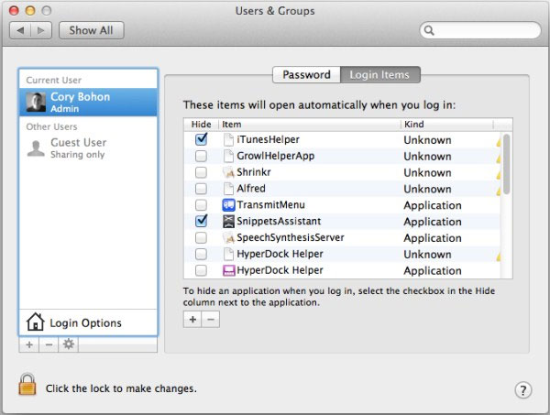Click Application kind on SnippetsAssistant row
The image size is (550, 415).
click(x=433, y=222)
